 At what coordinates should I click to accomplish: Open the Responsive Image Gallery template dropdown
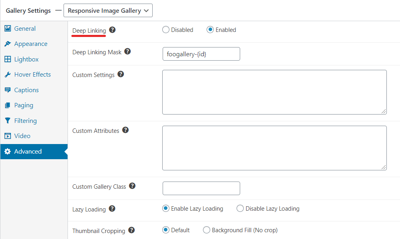click(x=108, y=10)
